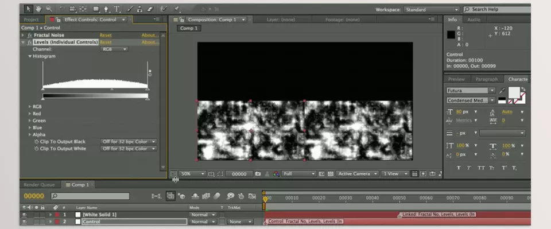Click About for Fractal Noise
551x229 pixels.
point(149,35)
